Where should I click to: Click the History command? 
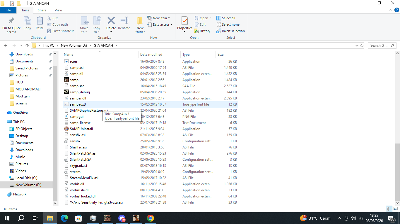pyautogui.click(x=202, y=31)
